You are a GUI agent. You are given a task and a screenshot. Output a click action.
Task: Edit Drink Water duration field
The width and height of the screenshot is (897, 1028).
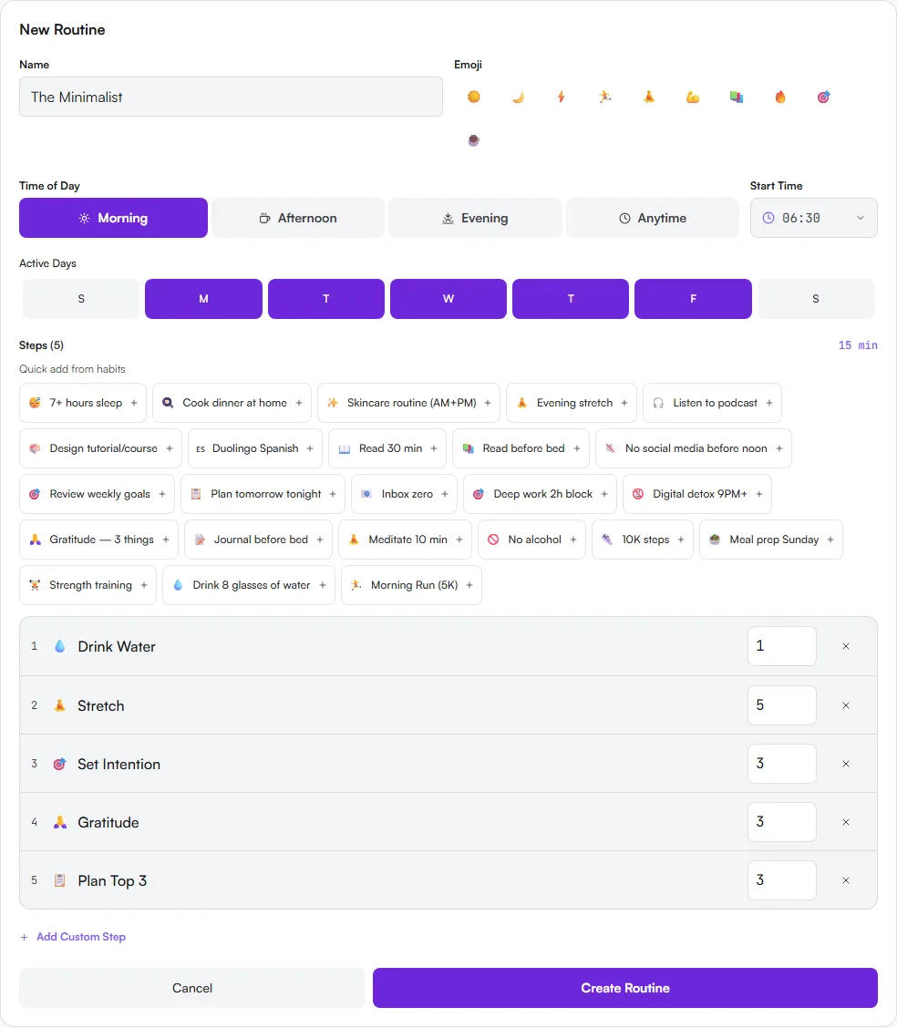click(781, 646)
